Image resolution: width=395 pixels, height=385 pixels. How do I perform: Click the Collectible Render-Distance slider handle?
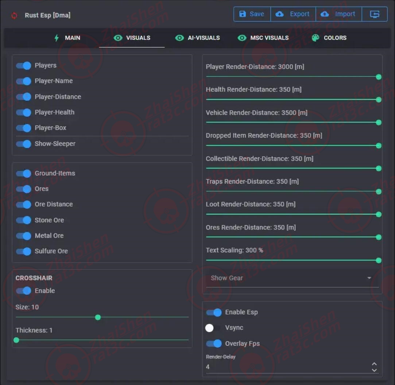[x=378, y=168]
